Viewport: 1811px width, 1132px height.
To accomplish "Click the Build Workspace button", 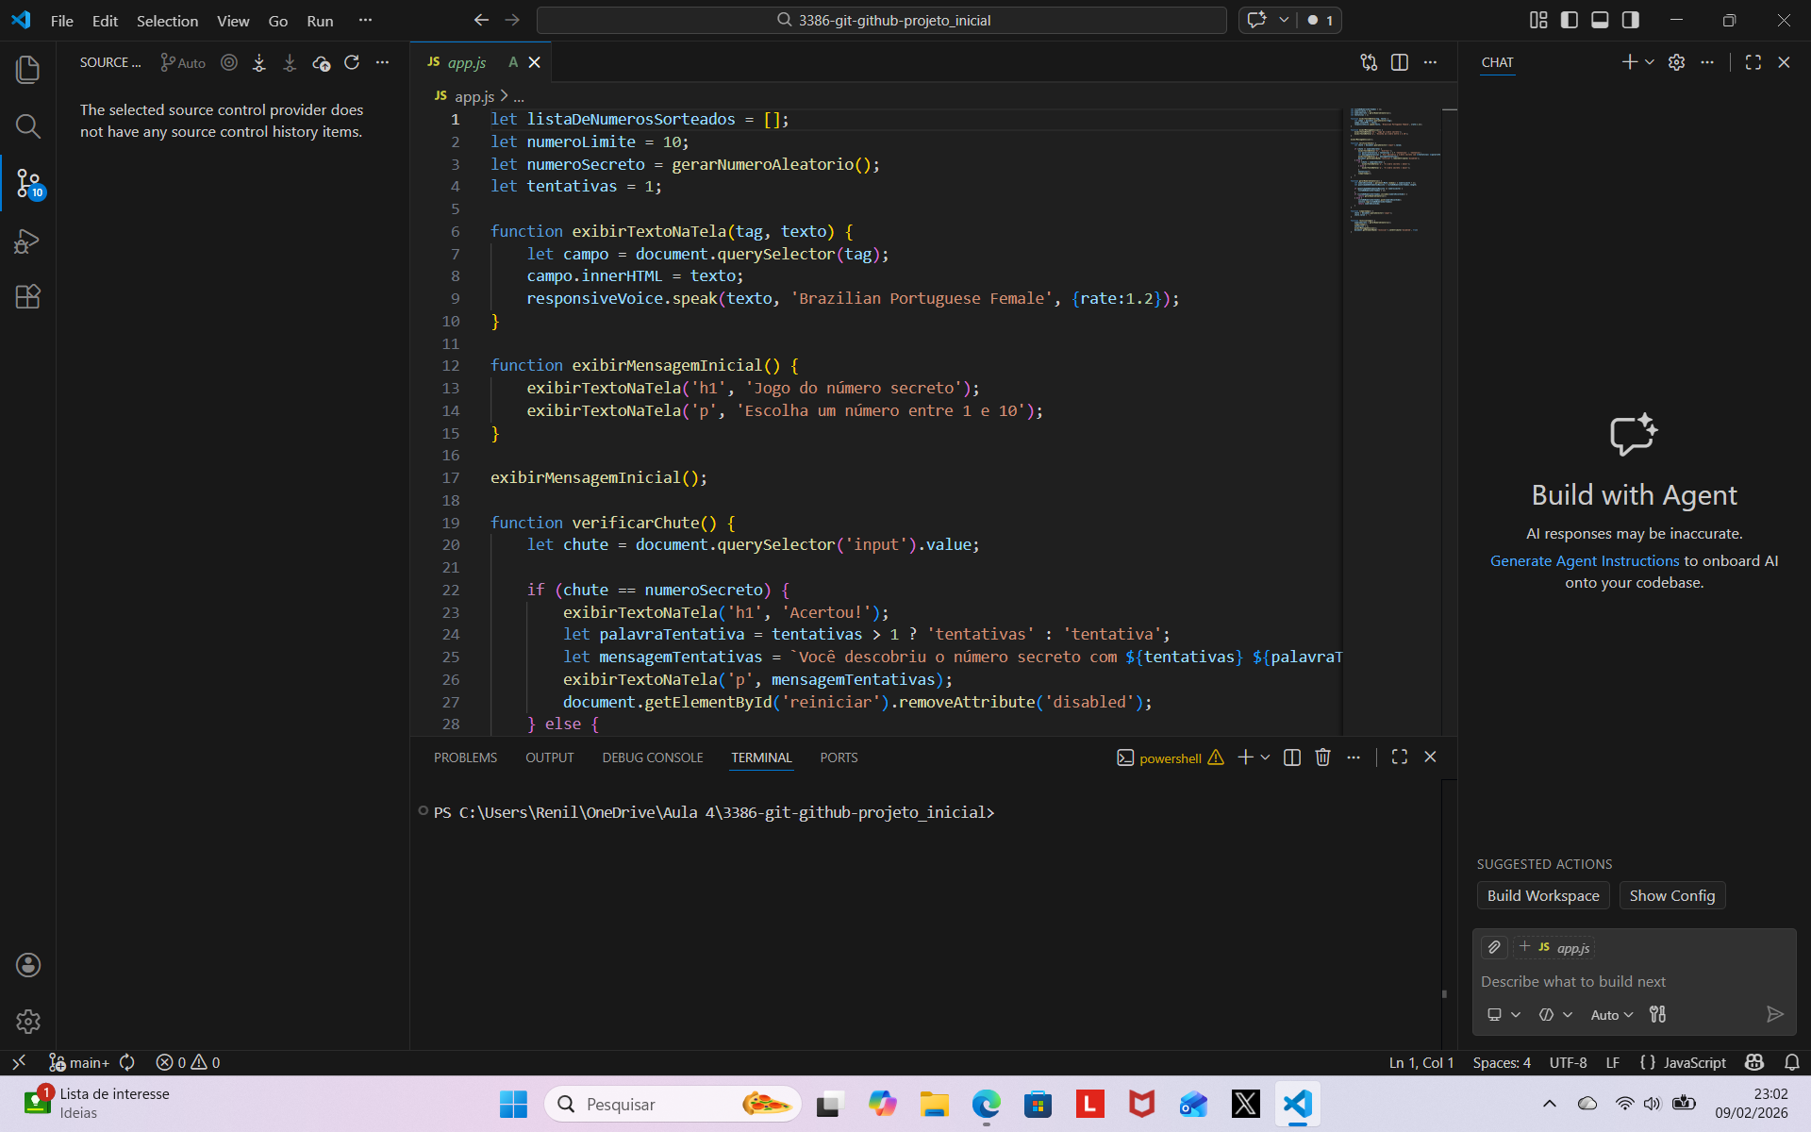I will click(1543, 895).
